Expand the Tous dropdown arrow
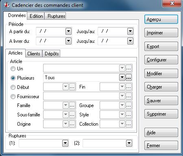 [122, 78]
